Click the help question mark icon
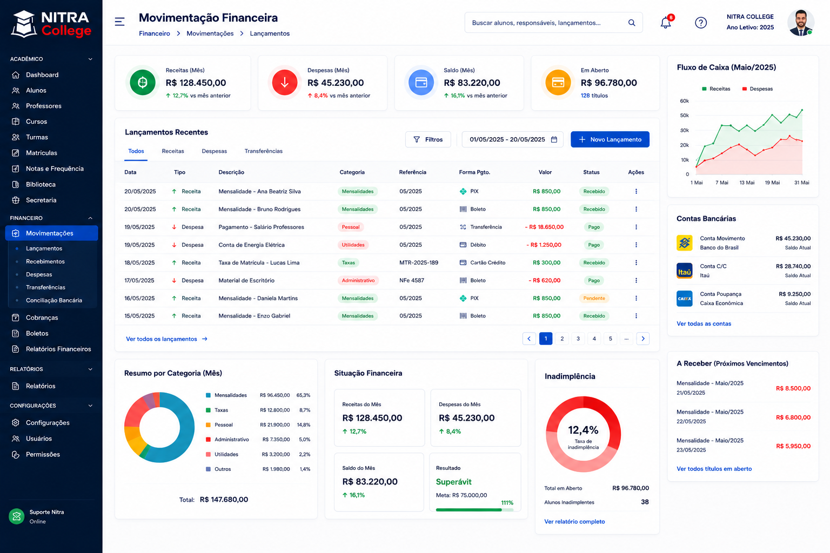Image resolution: width=830 pixels, height=553 pixels. [x=701, y=23]
